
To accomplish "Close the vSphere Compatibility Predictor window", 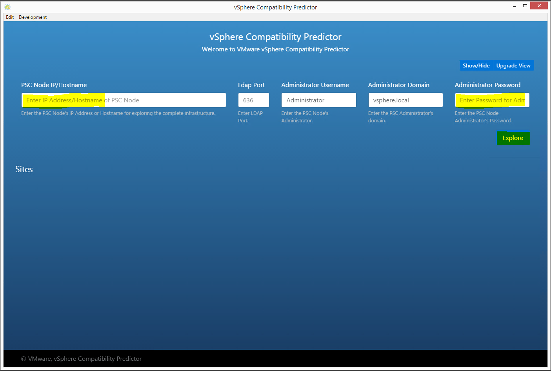I will (x=539, y=5).
